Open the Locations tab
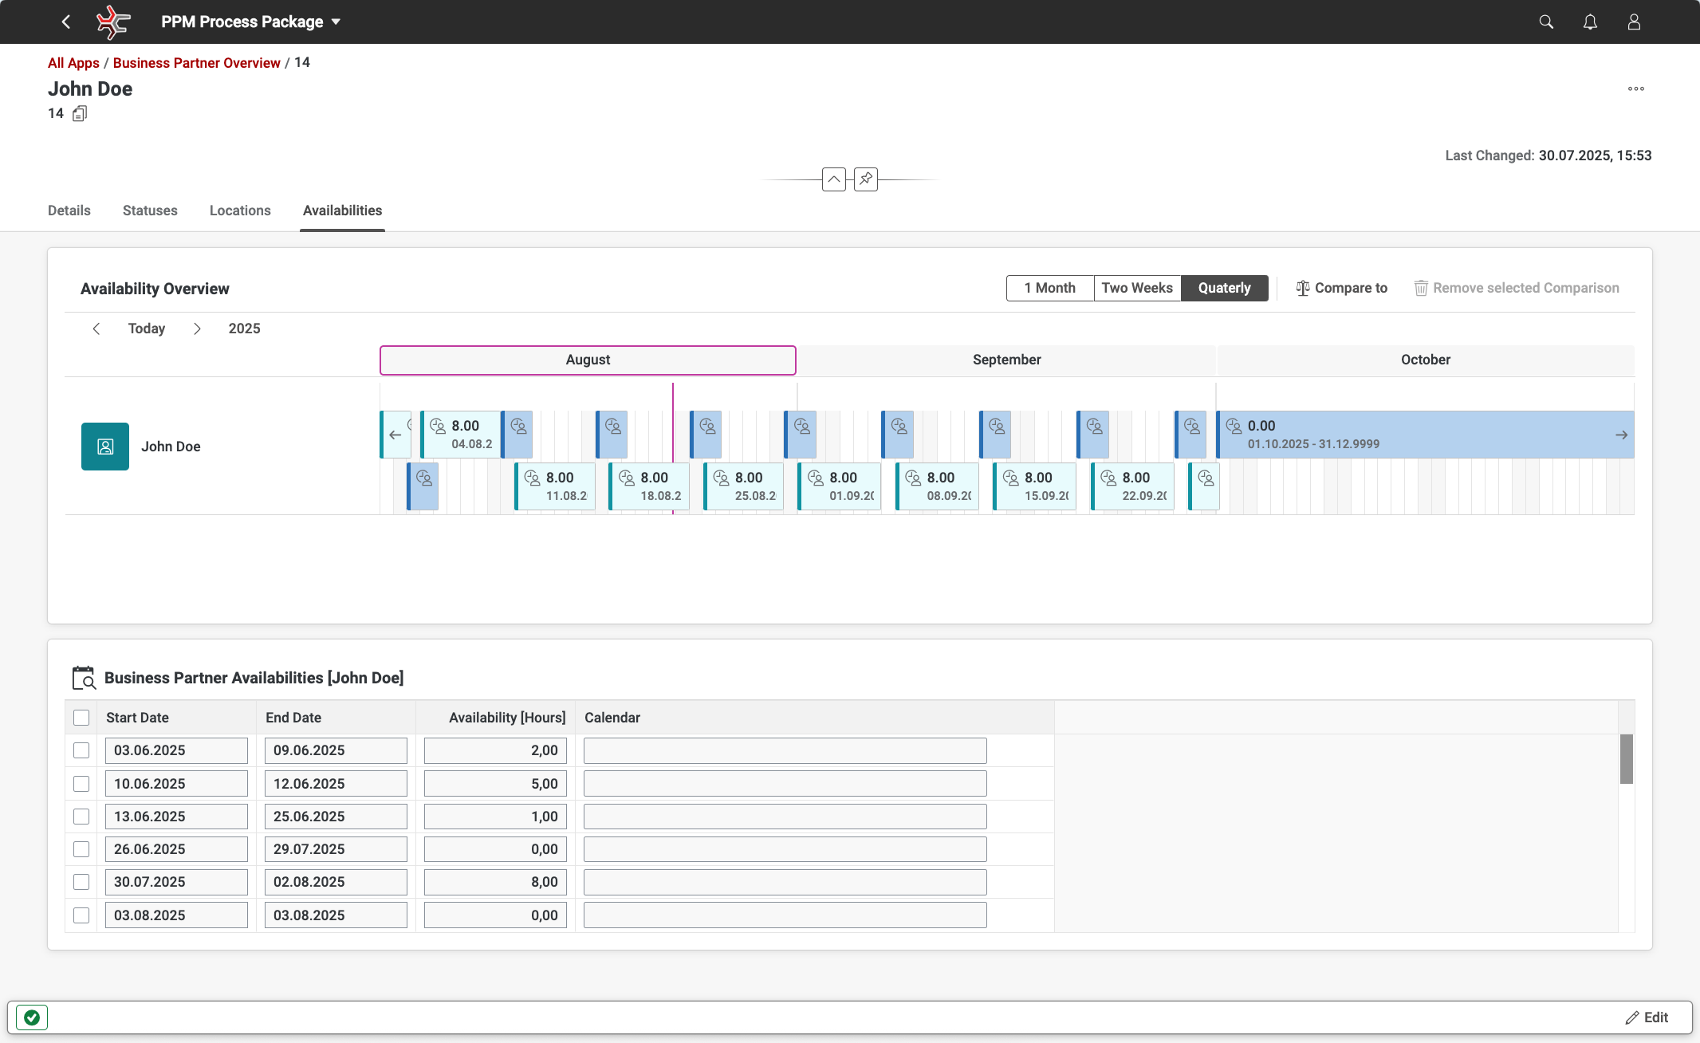 240,211
